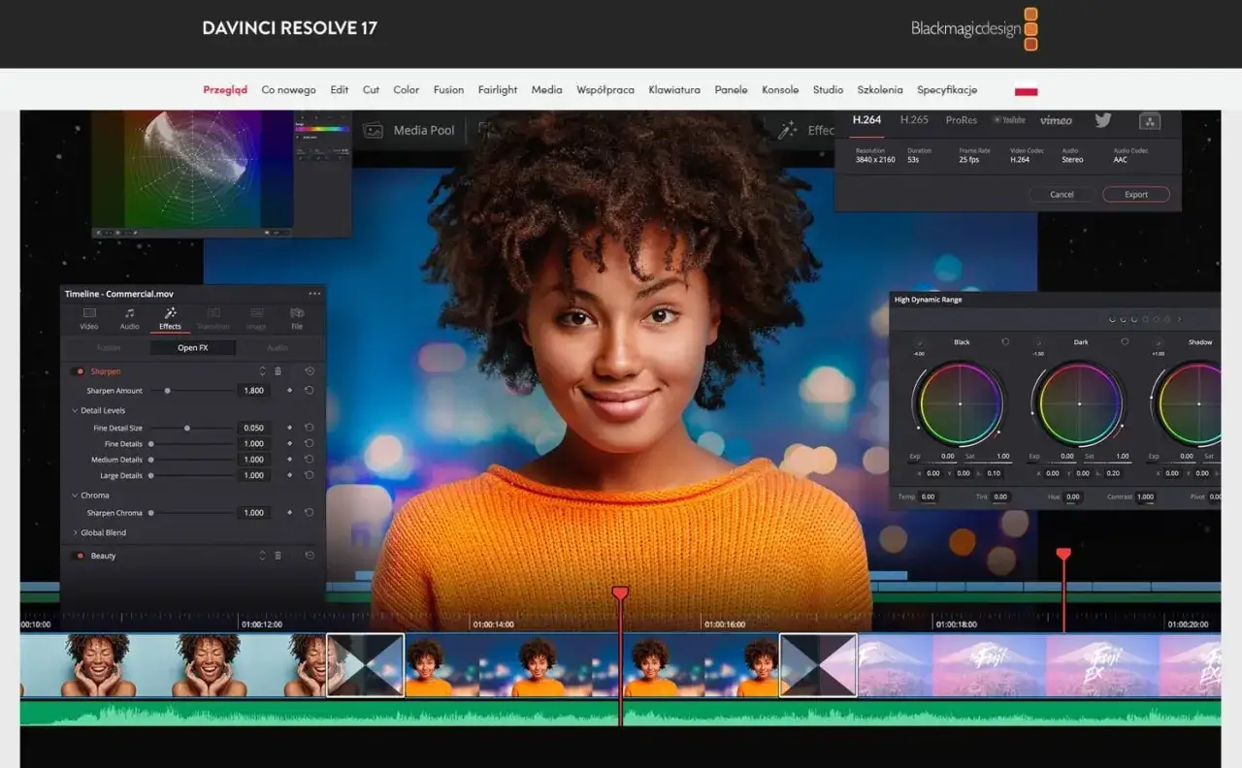This screenshot has width=1242, height=768.
Task: Reset the Sharpen Chroma value
Action: [309, 513]
